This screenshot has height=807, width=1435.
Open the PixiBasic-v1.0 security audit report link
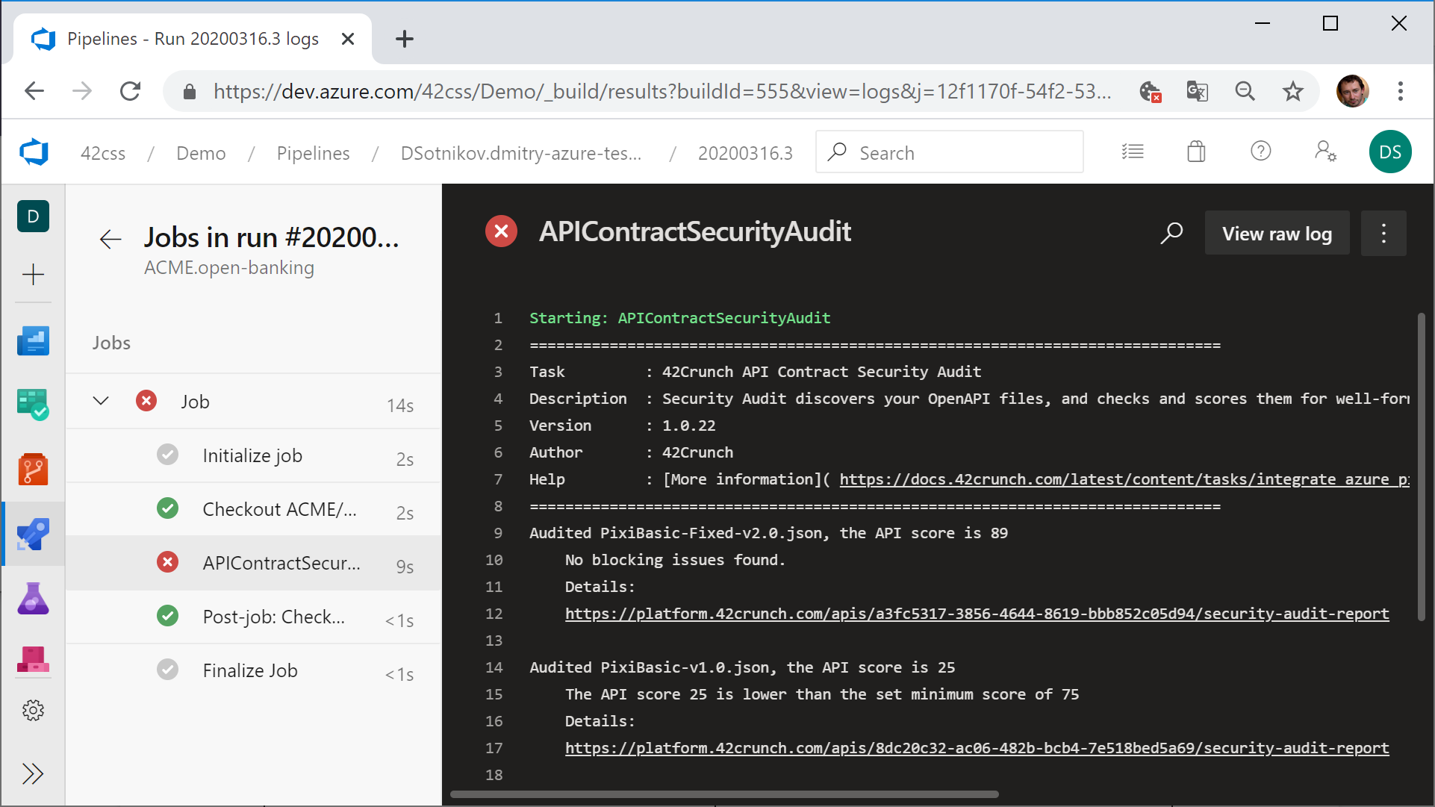click(977, 748)
